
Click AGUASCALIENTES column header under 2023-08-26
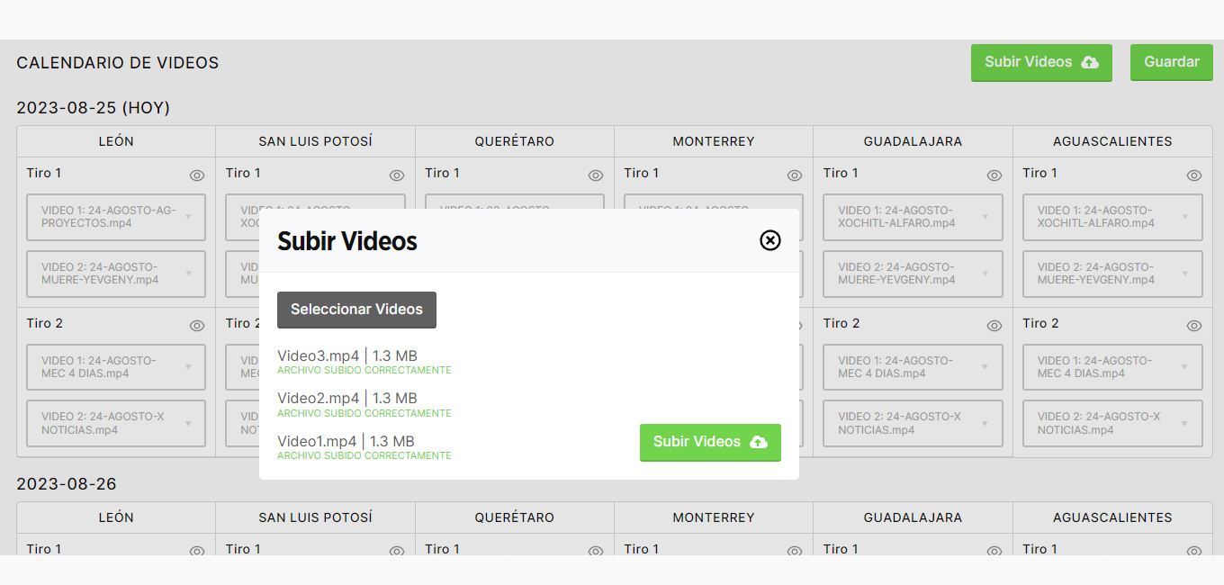(x=1112, y=517)
